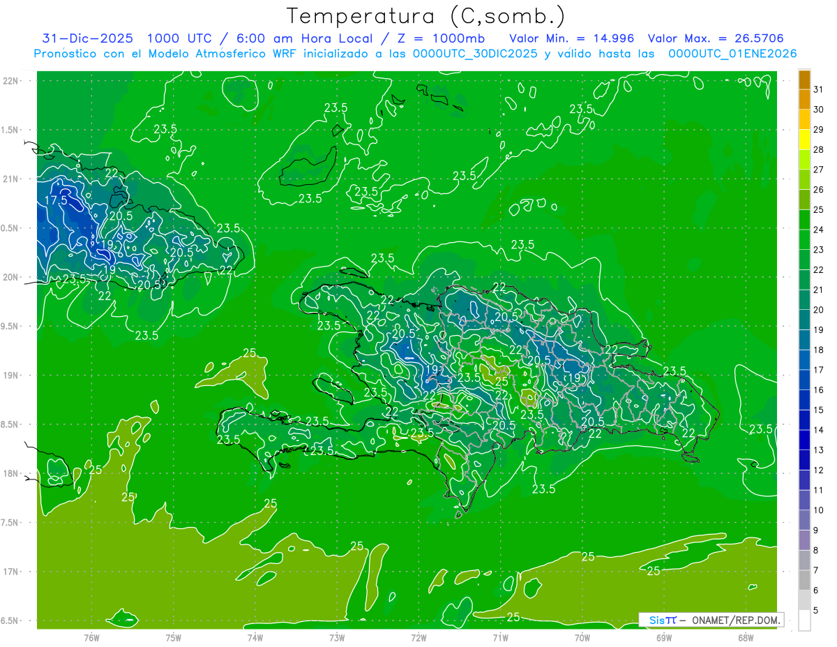This screenshot has width=837, height=647.
Task: Select the colorbar scale label "28"
Action: click(819, 149)
